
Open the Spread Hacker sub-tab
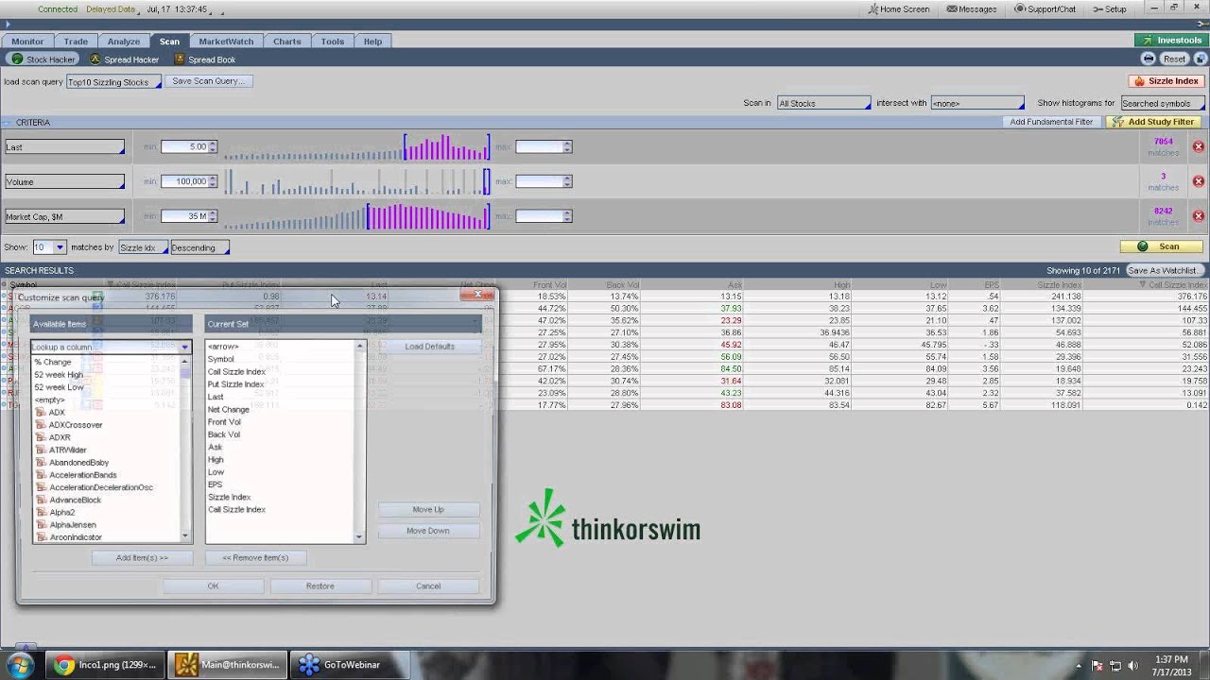pos(124,59)
